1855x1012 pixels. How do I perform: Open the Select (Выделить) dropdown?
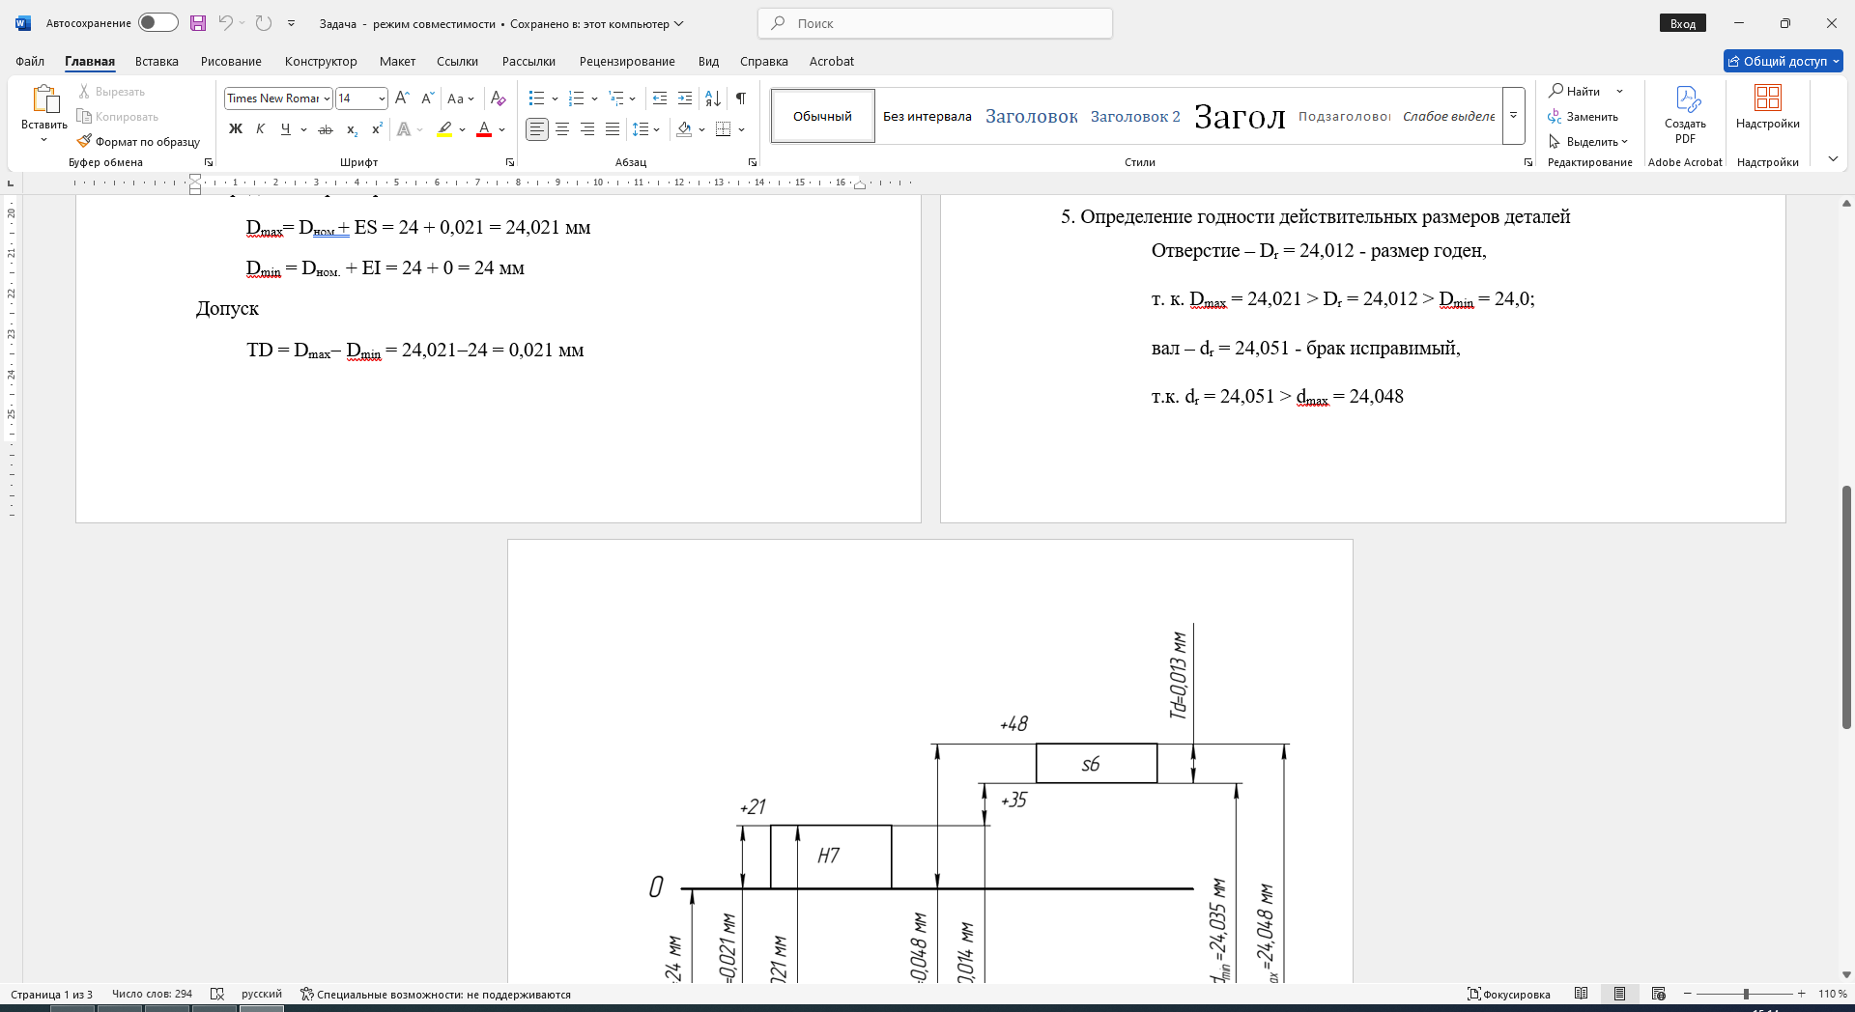(x=1588, y=141)
